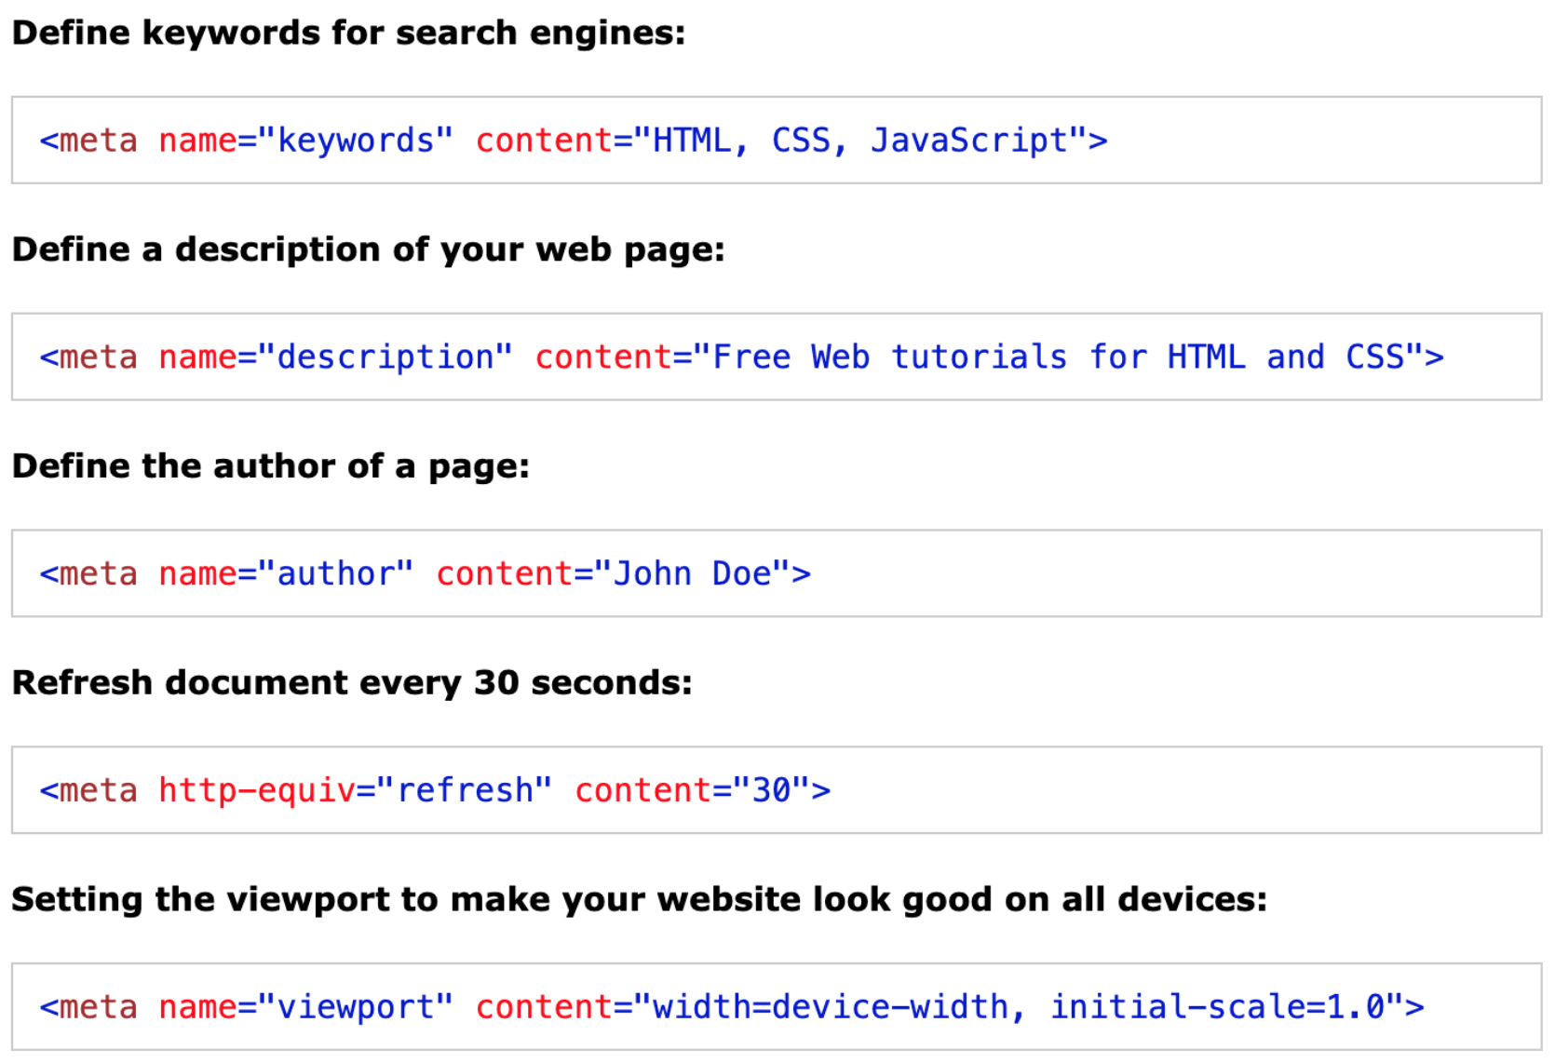1555x1063 pixels.
Task: Click the heading "Define a description of your web page:"
Action: pos(368,250)
